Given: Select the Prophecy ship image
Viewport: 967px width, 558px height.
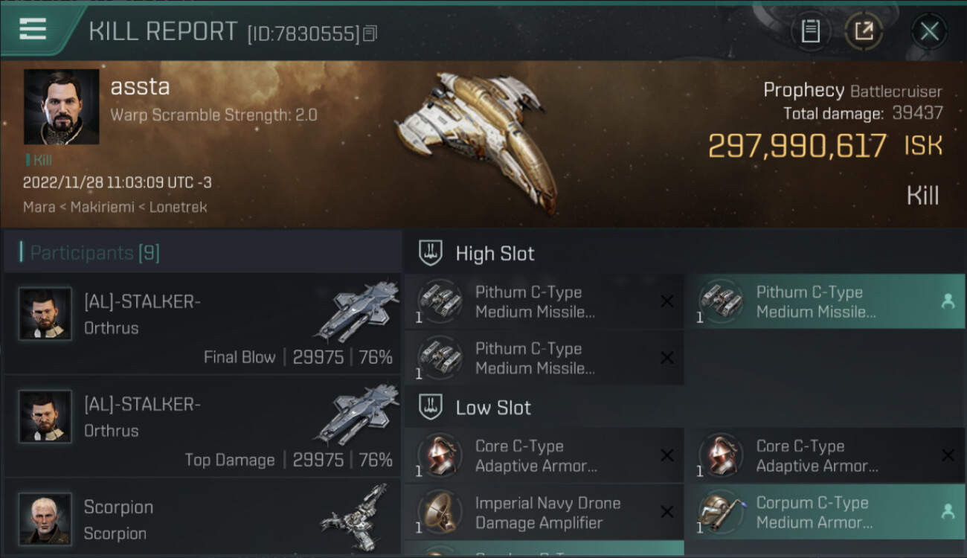Looking at the screenshot, I should click(476, 140).
